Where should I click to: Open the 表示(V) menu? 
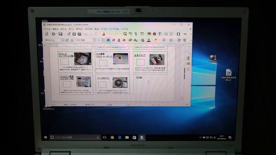click(63, 29)
